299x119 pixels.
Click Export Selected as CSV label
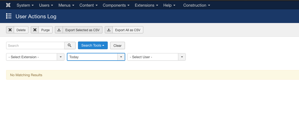(82, 30)
